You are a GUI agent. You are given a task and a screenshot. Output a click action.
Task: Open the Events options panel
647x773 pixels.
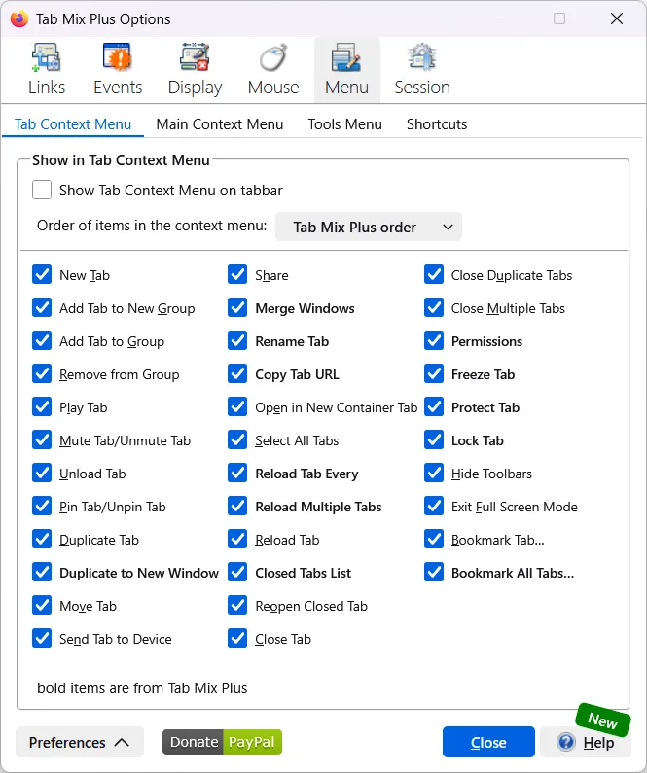(x=118, y=71)
